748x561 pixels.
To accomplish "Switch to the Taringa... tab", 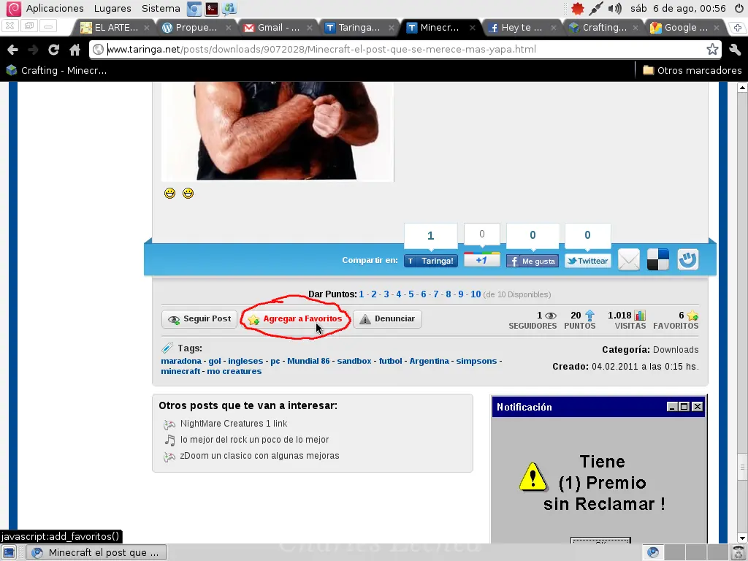I will pos(359,28).
